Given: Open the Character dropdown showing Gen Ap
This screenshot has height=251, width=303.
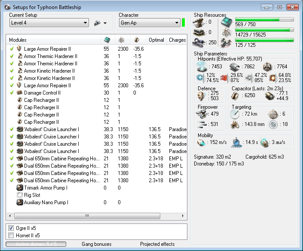Looking at the screenshot, I should [149, 23].
